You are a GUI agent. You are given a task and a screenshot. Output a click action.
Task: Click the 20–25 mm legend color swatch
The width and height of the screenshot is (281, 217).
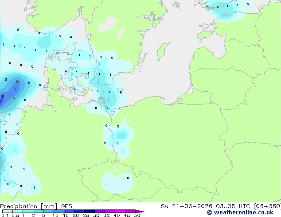[79, 211]
